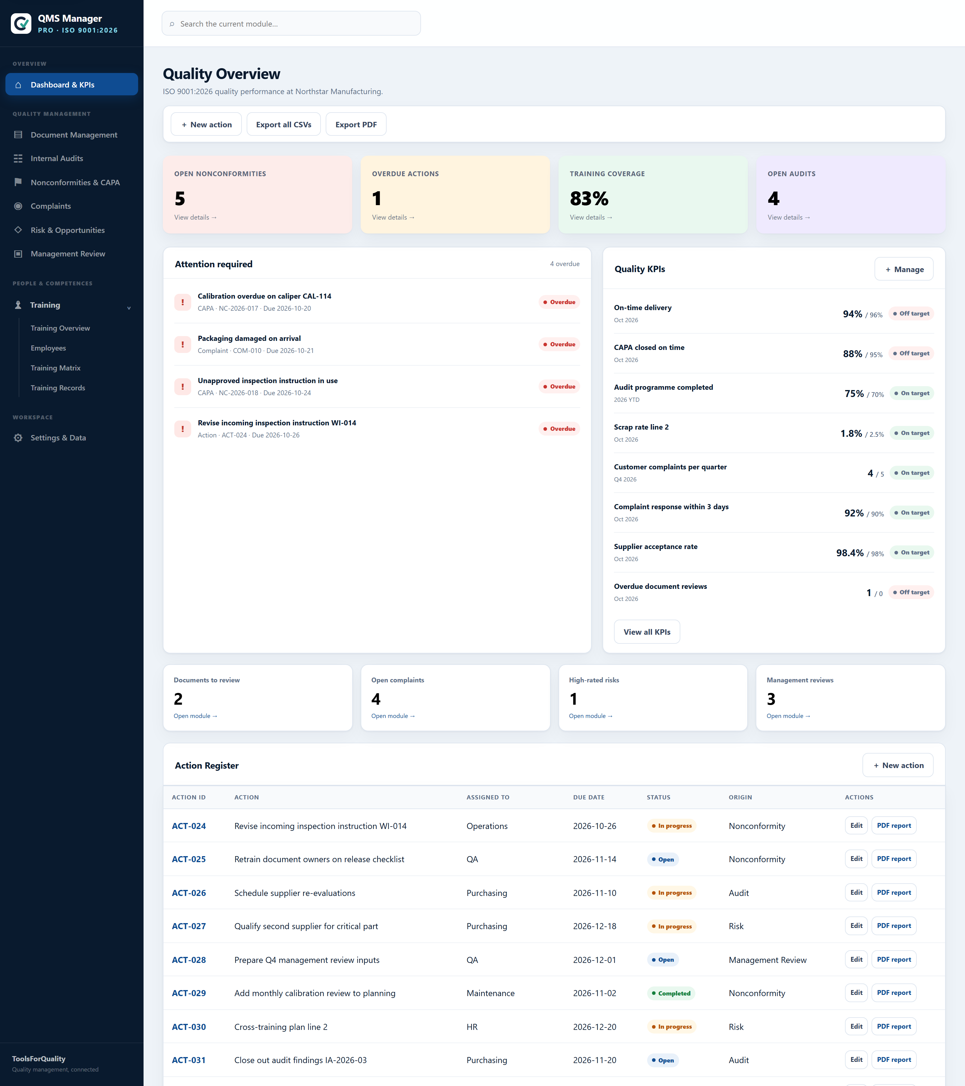Click the Settings & Data gear icon

click(x=18, y=438)
